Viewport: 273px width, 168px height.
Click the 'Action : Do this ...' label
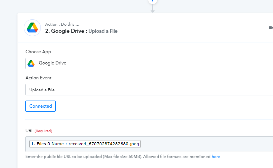coord(62,24)
